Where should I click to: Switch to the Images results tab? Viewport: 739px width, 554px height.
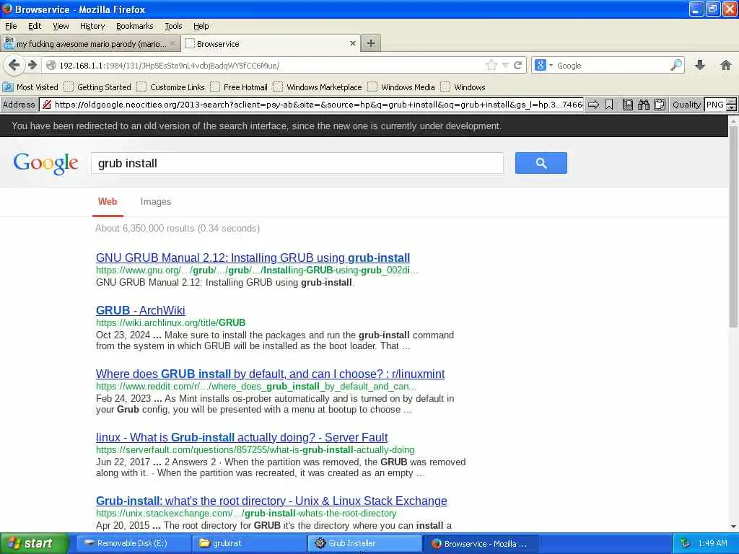click(x=156, y=202)
